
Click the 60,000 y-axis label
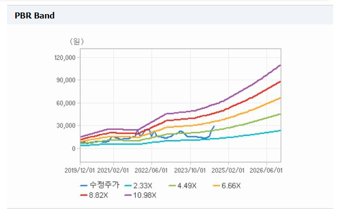pyautogui.click(x=66, y=103)
